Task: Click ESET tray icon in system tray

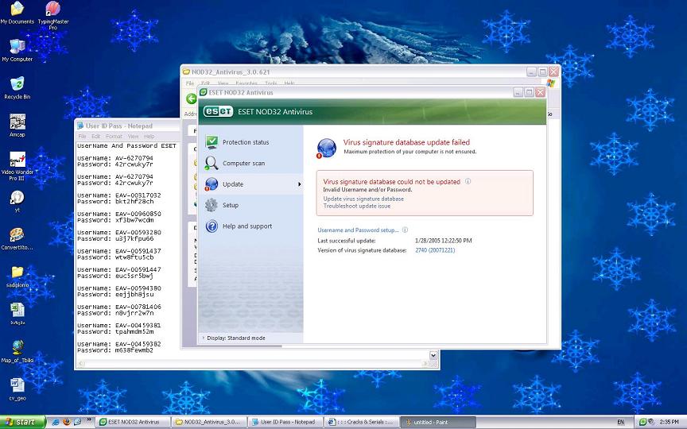Action: pos(642,422)
